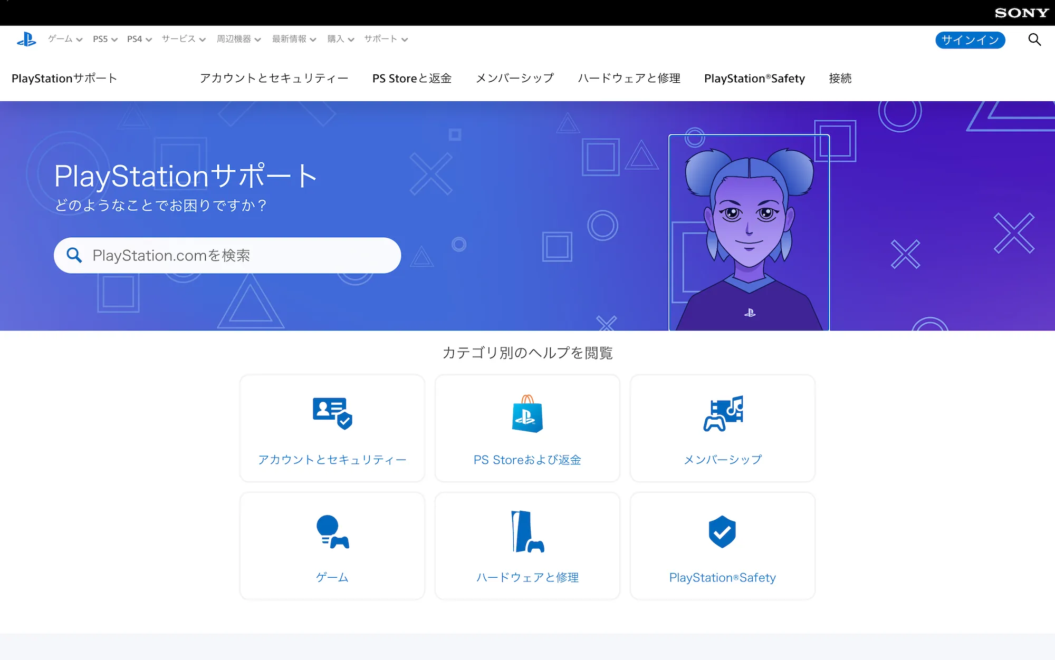
Task: Click the PlayStation logo icon
Action: [x=26, y=40]
